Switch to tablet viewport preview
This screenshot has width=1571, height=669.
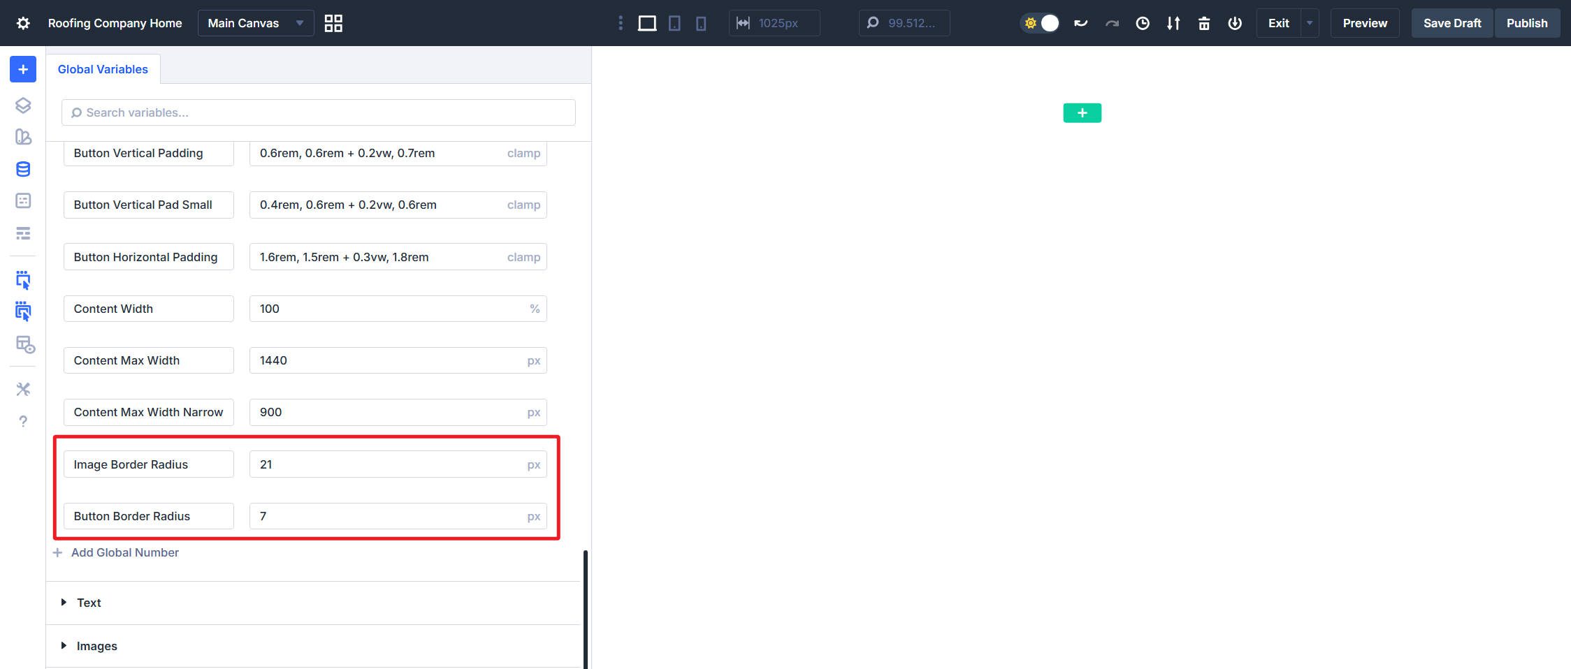pos(674,22)
